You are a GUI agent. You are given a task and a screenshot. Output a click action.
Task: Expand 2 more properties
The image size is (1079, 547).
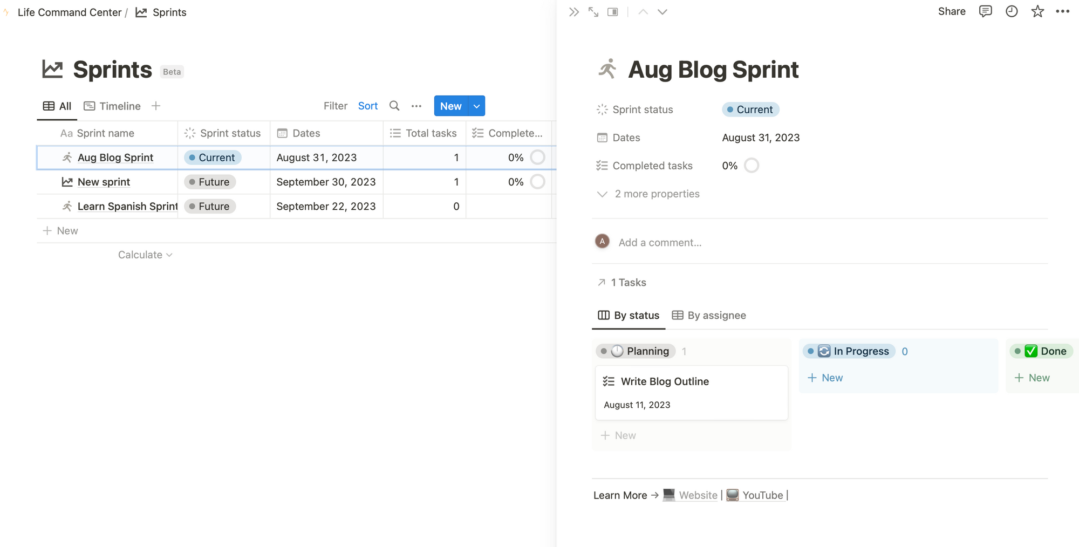pyautogui.click(x=648, y=194)
